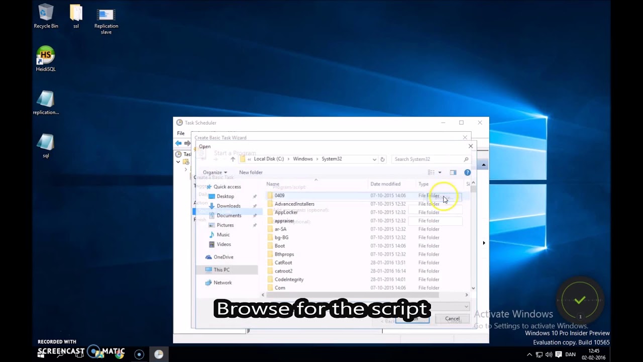The image size is (643, 362).
Task: Click the Task Scheduler forward arrow
Action: pos(187,143)
